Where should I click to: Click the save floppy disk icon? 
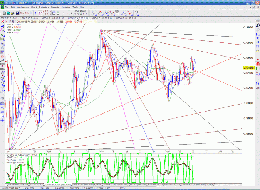pos(17,13)
